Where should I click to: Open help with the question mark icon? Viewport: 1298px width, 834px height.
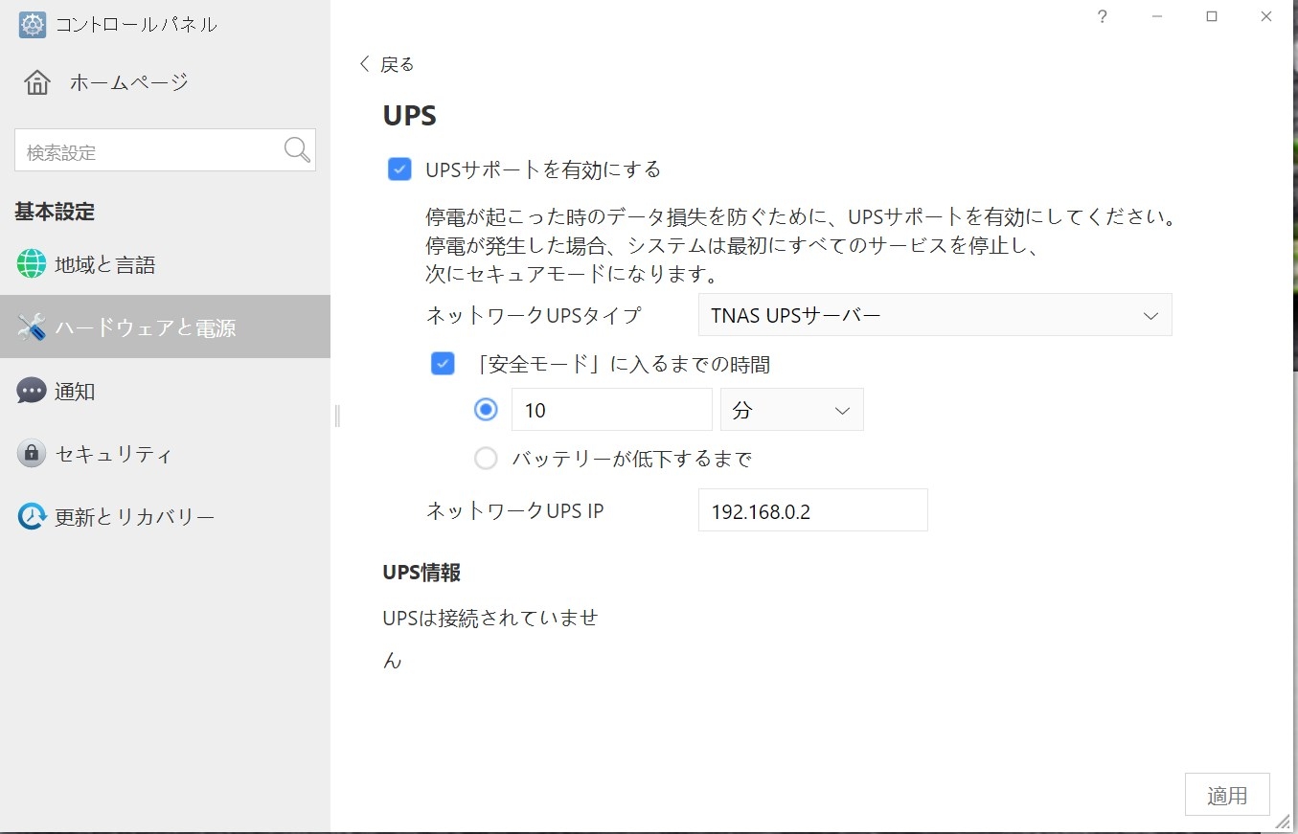(x=1103, y=17)
